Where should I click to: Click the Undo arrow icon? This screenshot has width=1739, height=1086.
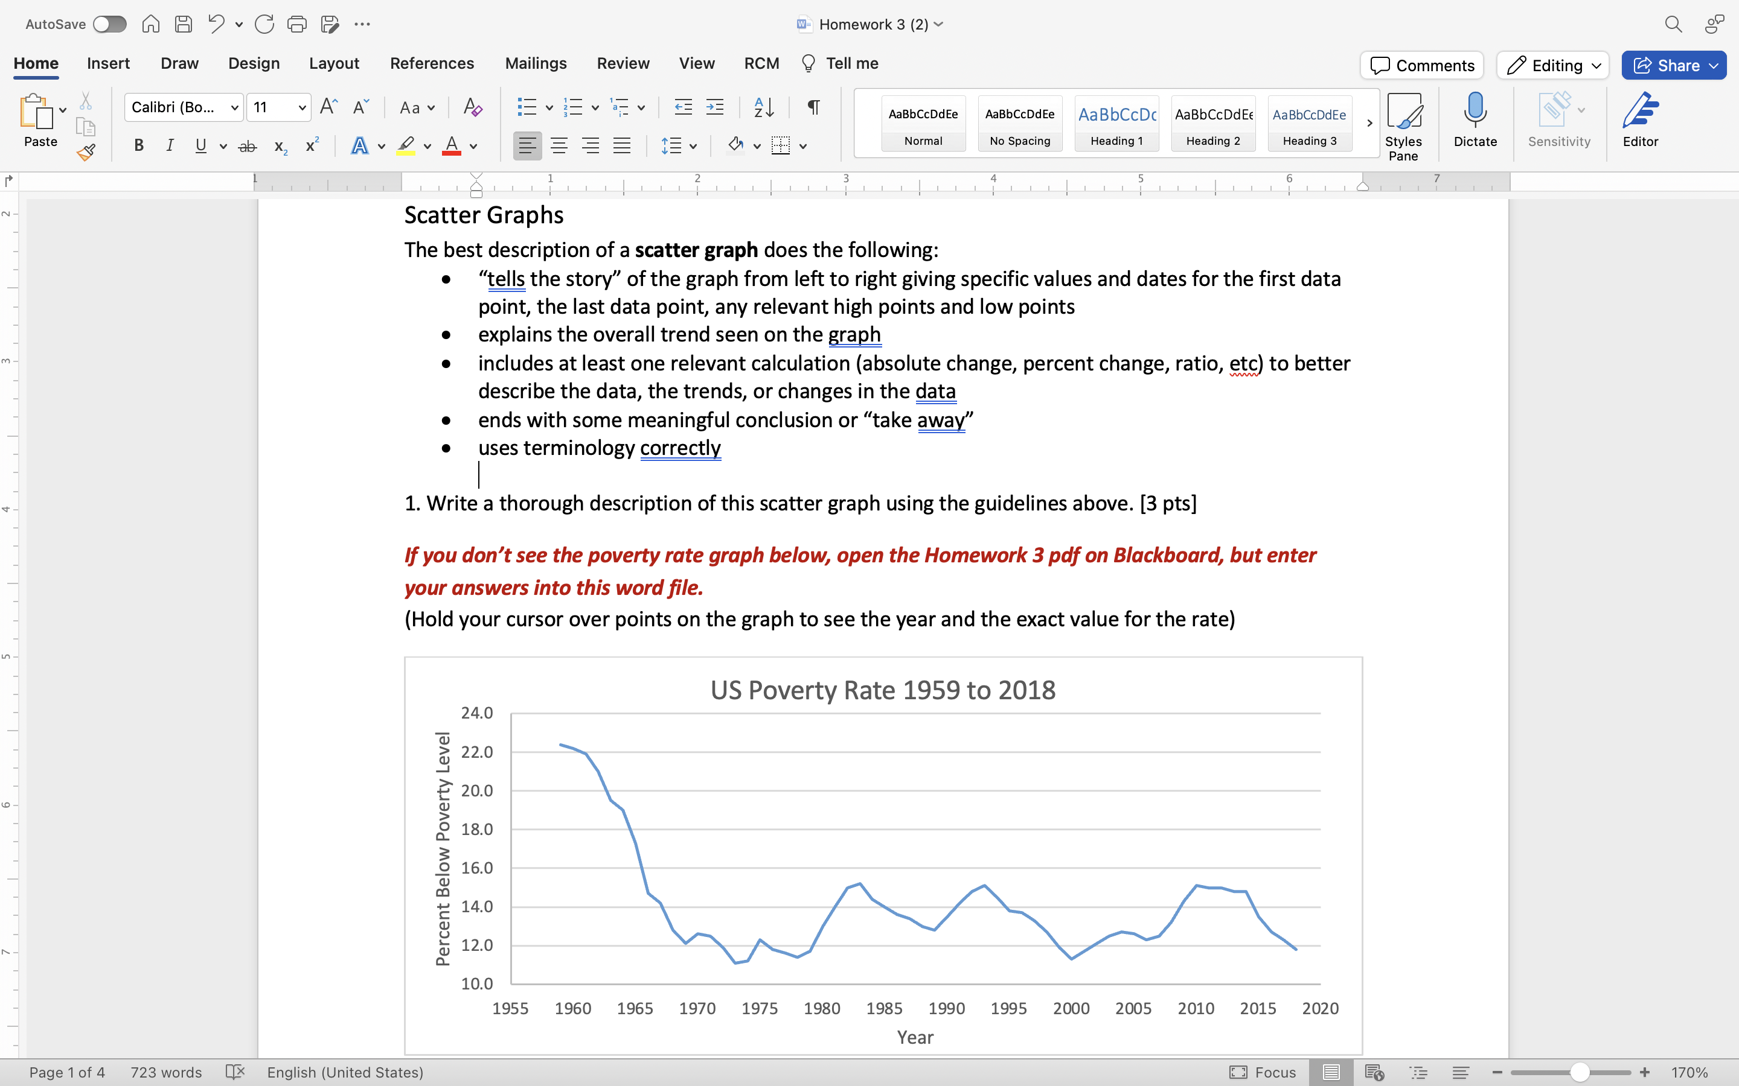click(x=216, y=24)
